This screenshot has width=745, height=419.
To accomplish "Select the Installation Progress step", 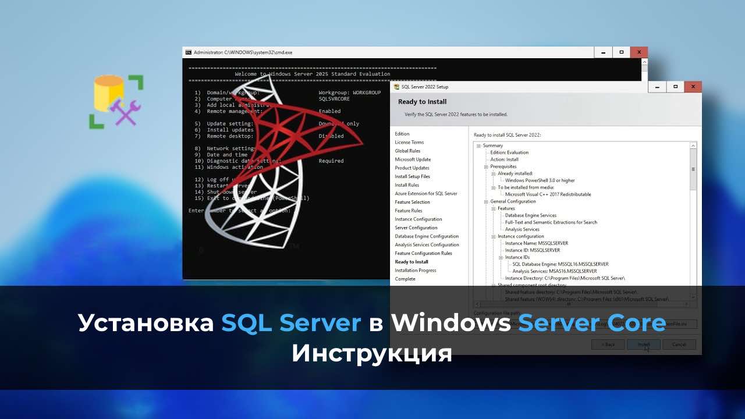I will [x=416, y=270].
